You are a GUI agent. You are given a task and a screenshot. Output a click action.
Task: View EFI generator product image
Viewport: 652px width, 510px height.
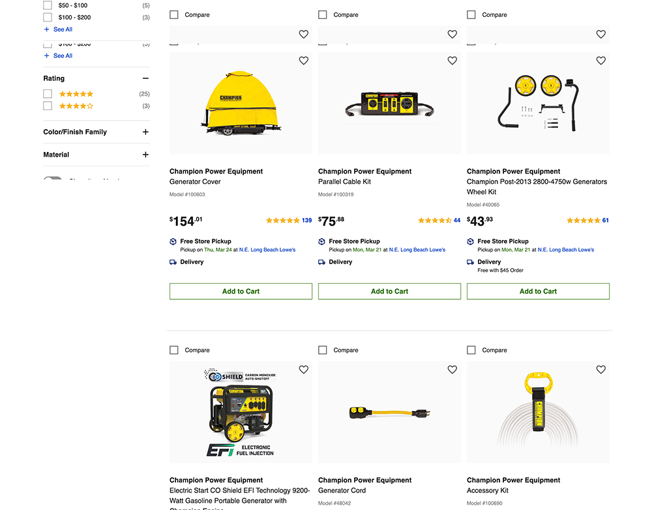tap(241, 412)
